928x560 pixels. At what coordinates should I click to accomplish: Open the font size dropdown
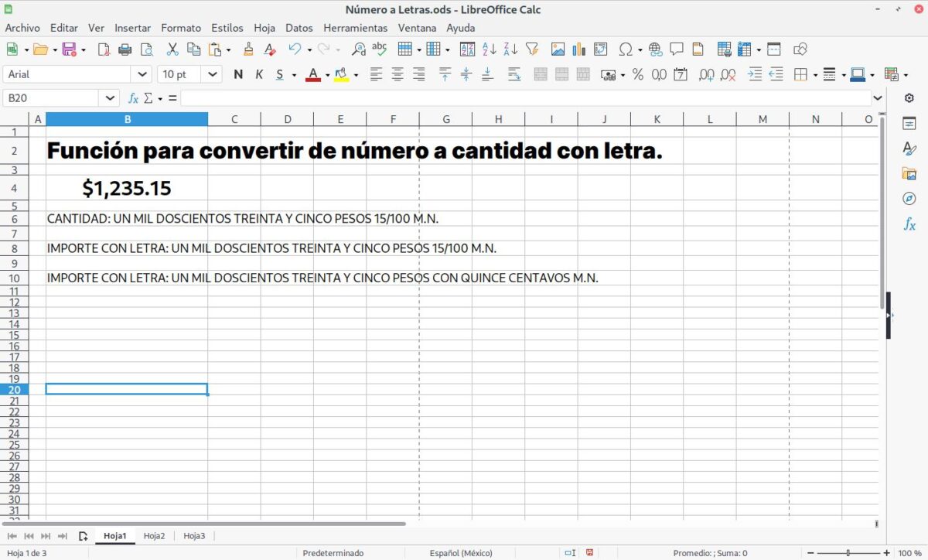213,74
